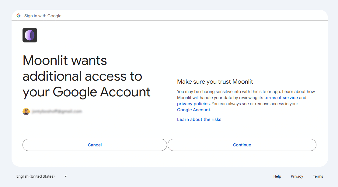Expand the English (United States) language picker
338x187 pixels.
point(42,176)
